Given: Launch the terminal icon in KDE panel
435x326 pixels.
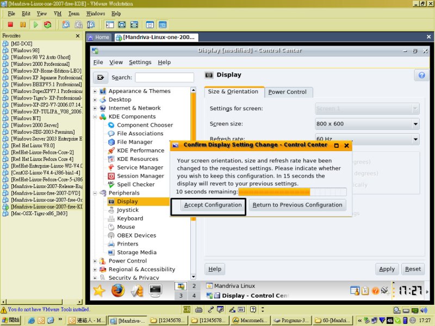Looking at the screenshot, I should pos(155,291).
